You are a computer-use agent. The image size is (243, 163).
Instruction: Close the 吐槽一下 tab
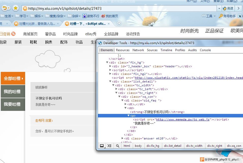[x=109, y=24]
